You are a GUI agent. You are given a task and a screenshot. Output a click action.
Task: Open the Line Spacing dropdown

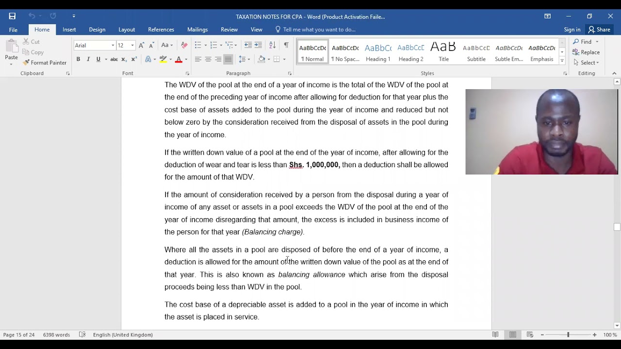[244, 59]
